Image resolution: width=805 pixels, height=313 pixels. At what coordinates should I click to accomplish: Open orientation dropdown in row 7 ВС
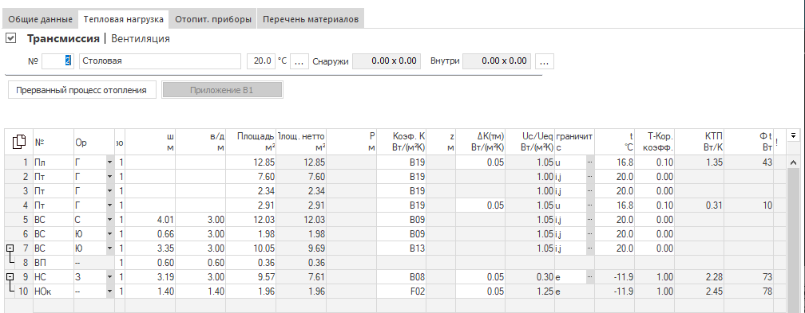point(109,248)
